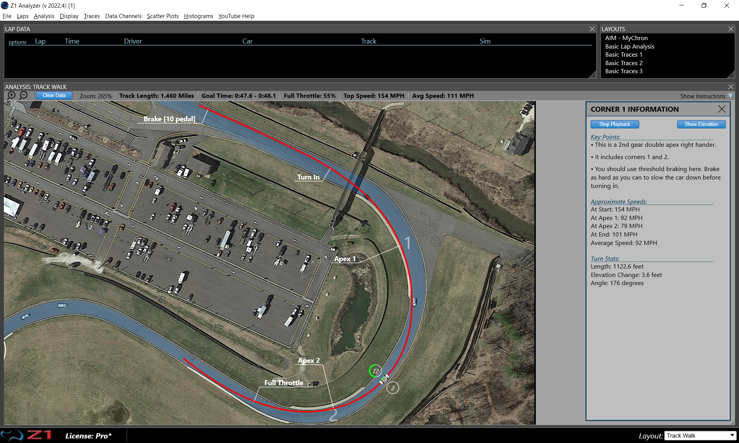The height and width of the screenshot is (443, 739).
Task: Close the Lap Data panel
Action: click(592, 29)
